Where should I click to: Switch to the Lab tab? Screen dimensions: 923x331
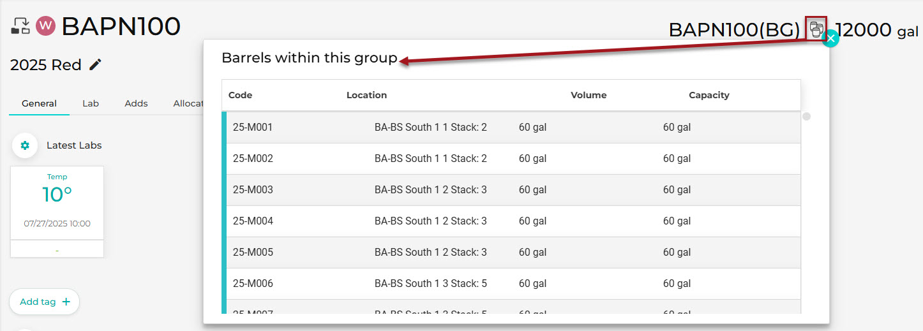[91, 103]
